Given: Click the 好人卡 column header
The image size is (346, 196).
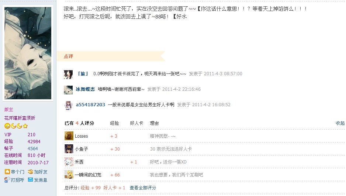Looking at the screenshot, I should (136, 123).
